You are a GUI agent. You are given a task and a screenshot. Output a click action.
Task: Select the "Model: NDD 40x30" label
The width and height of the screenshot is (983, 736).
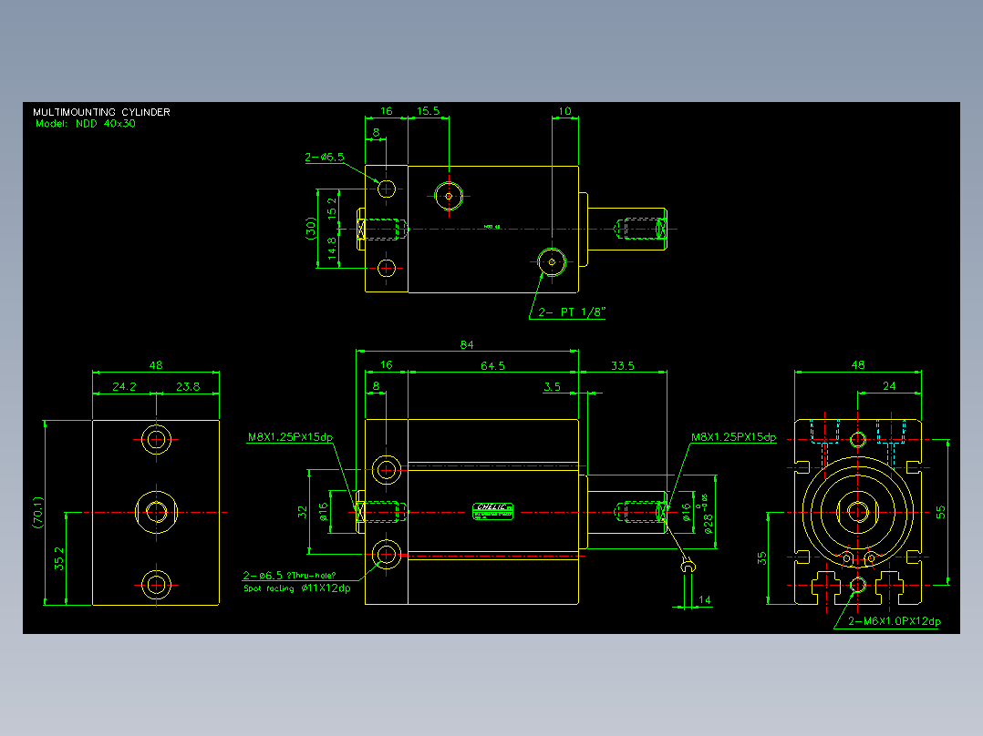pyautogui.click(x=86, y=123)
